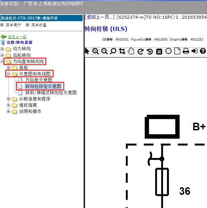Click the 规格 folder icon
The width and height of the screenshot is (207, 208).
pyautogui.click(x=15, y=68)
